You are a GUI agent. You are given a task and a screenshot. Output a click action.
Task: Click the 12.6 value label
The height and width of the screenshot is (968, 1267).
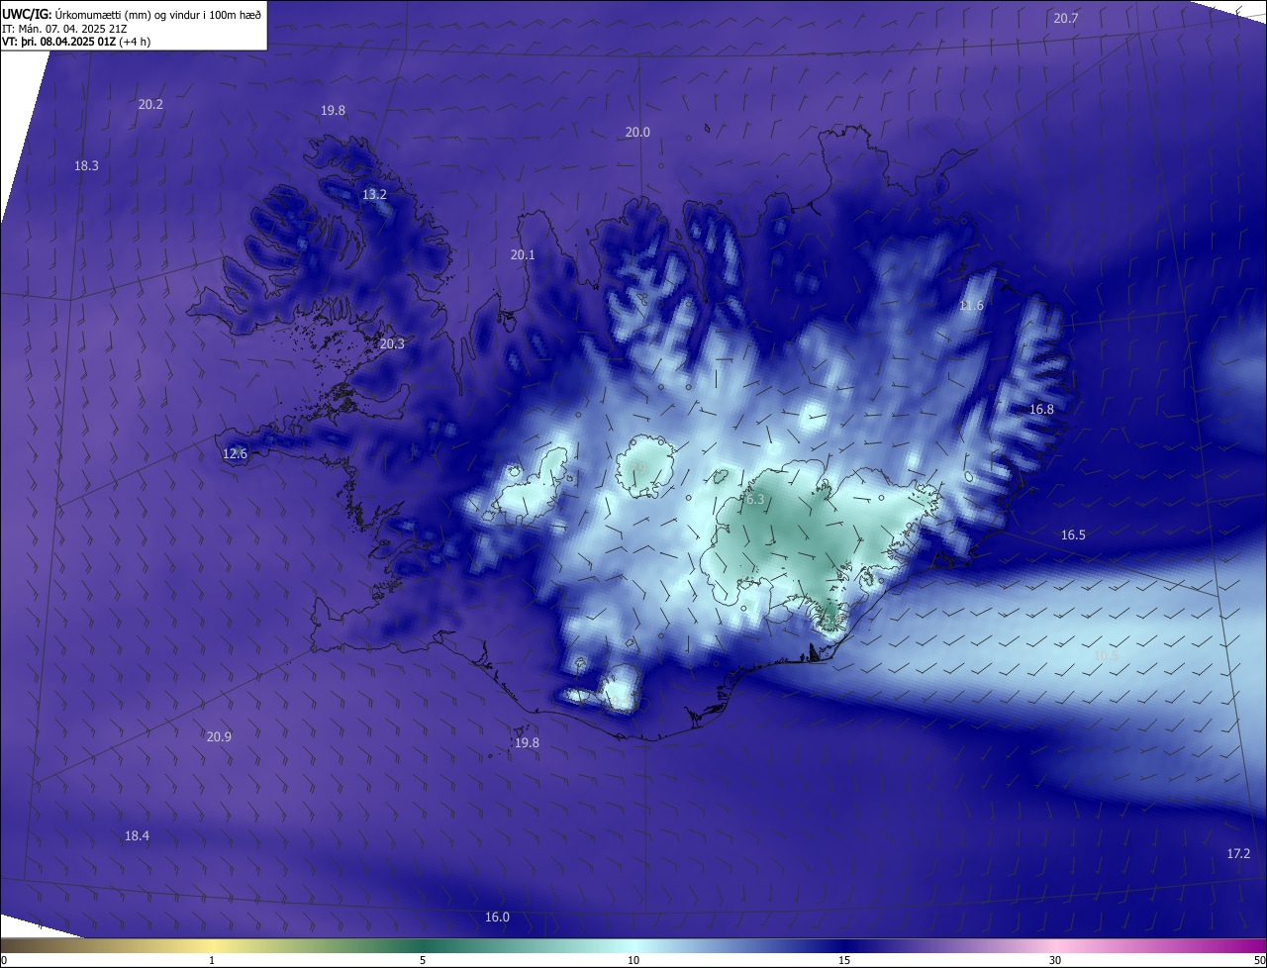click(x=235, y=453)
